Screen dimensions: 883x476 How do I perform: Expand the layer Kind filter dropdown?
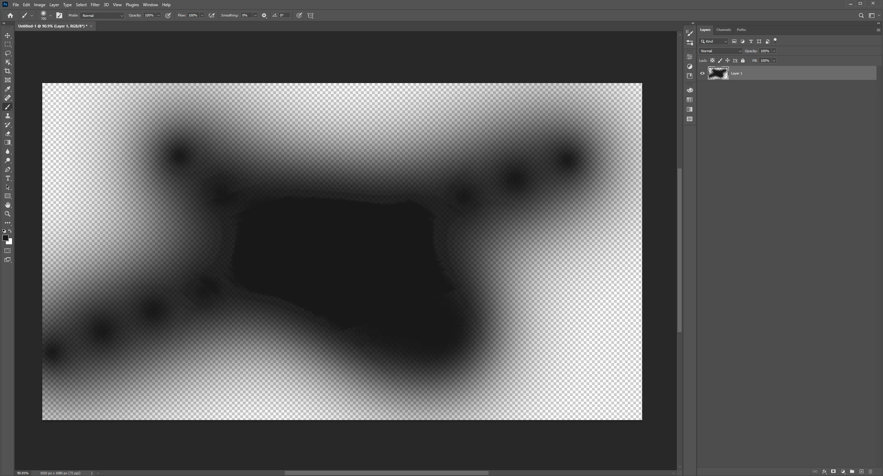coord(714,42)
